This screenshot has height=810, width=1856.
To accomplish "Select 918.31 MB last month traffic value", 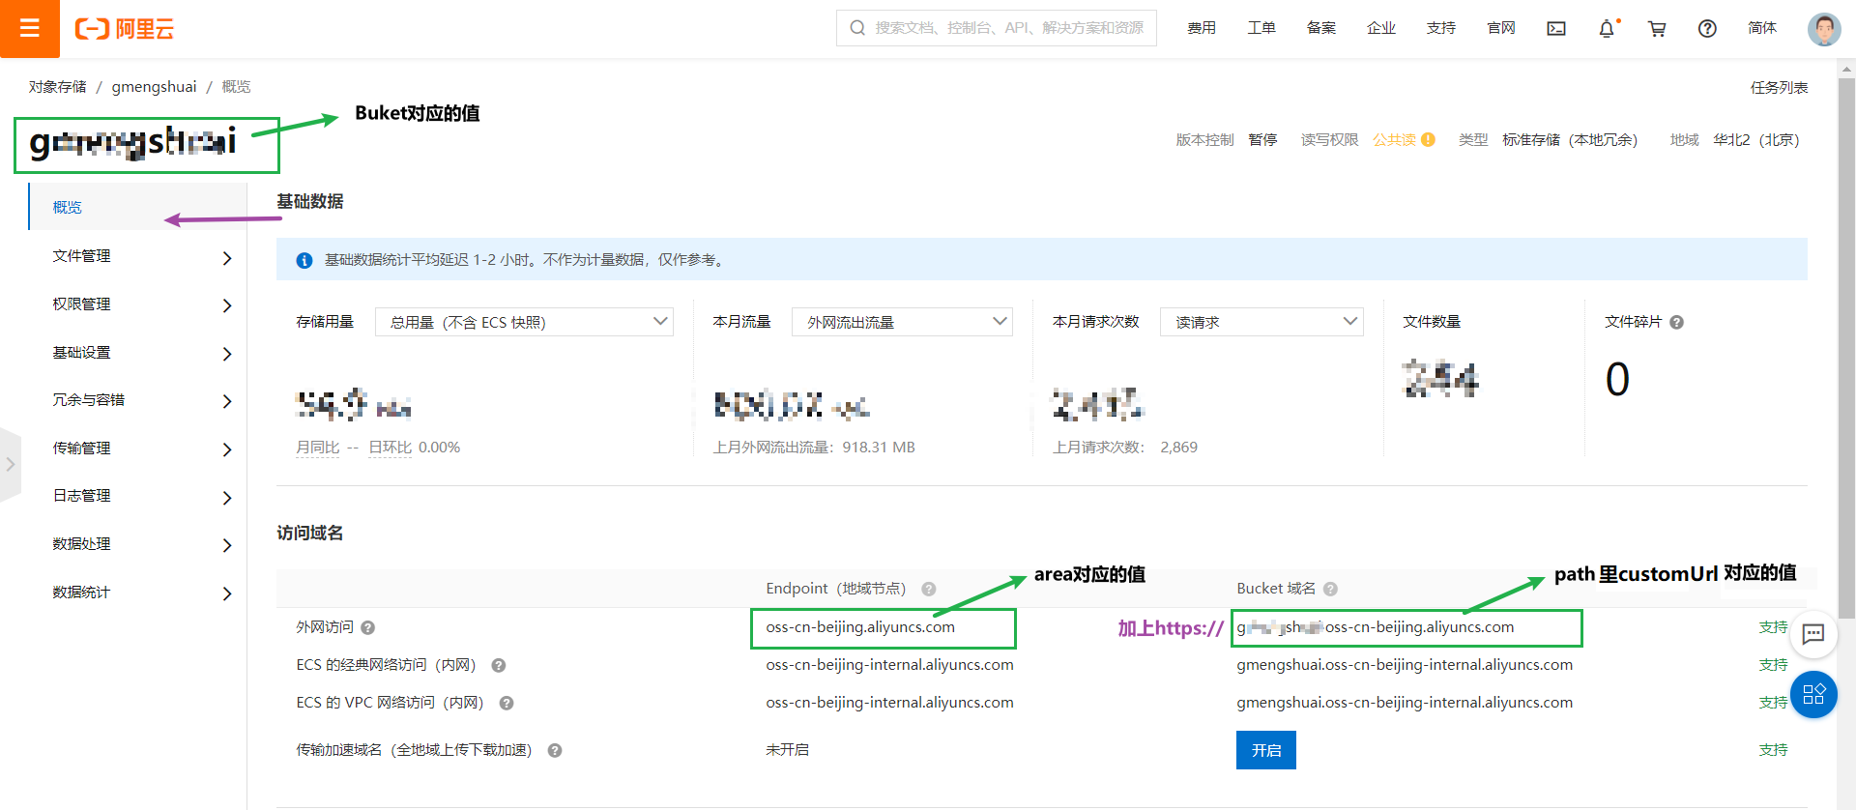I will point(879,448).
